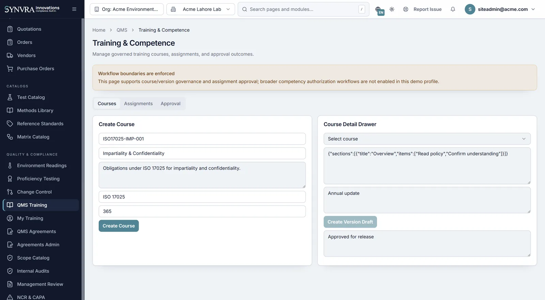Open the Org: Acme Environment selector
The image size is (545, 300).
pyautogui.click(x=127, y=9)
